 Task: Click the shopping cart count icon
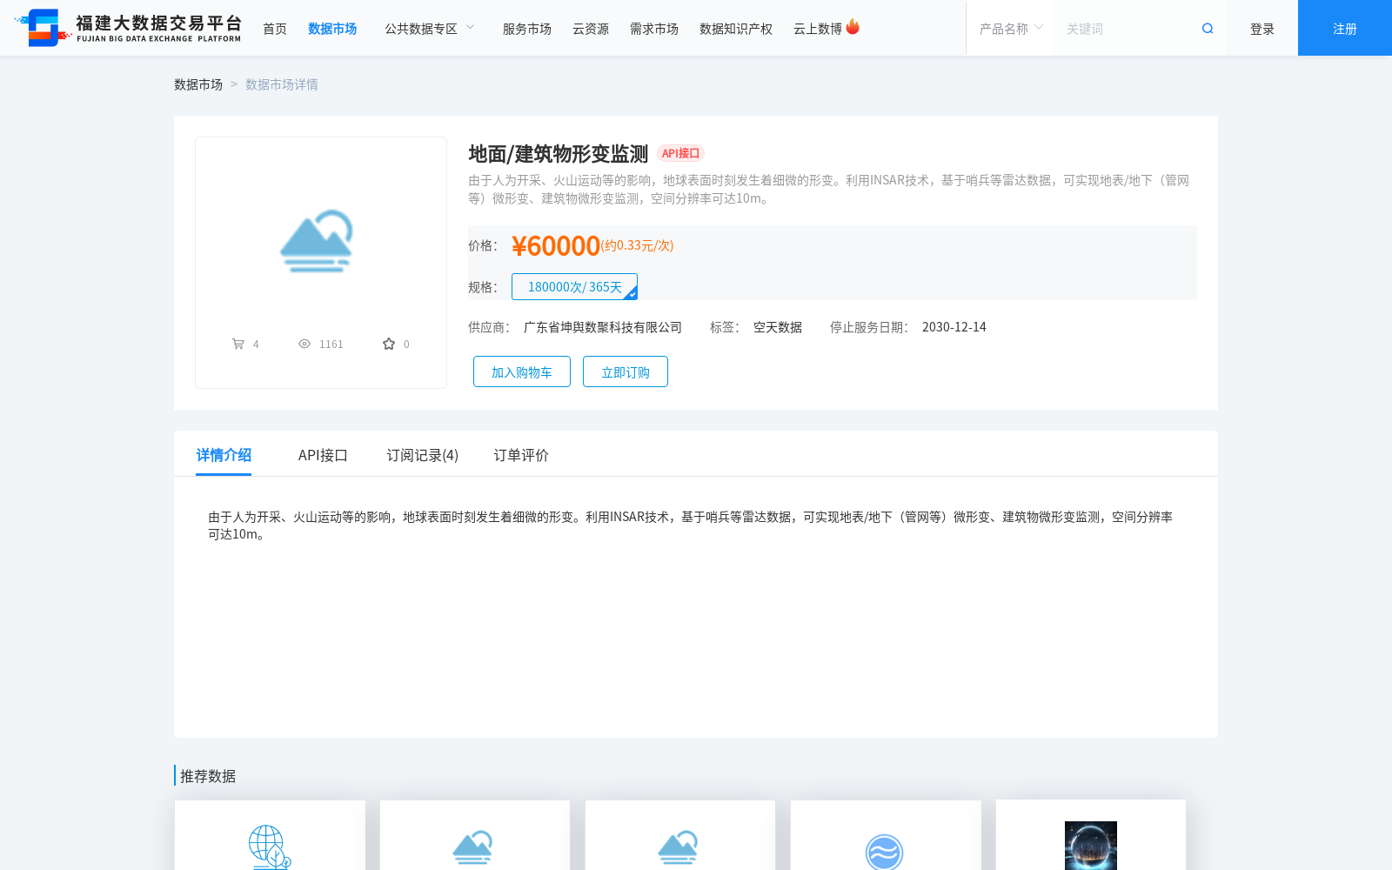(x=238, y=344)
